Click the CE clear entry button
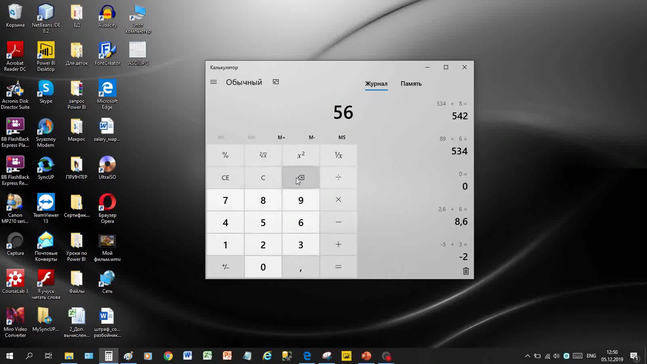 [x=226, y=178]
